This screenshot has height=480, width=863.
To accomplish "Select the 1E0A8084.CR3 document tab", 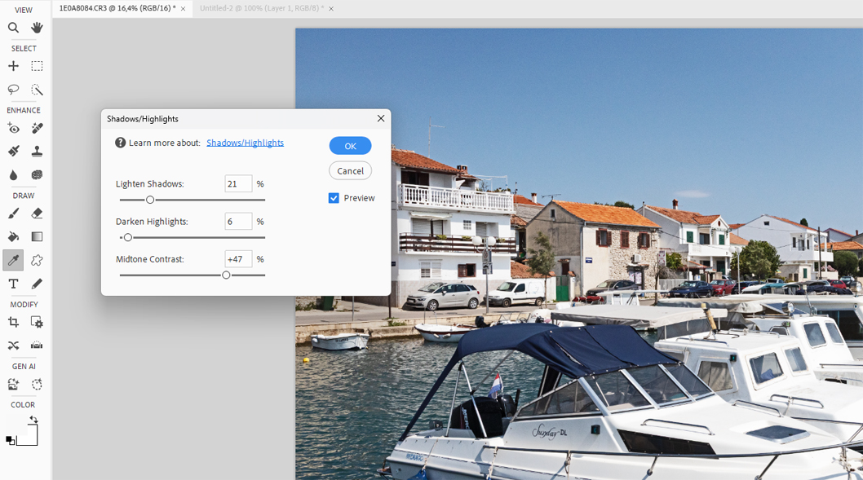I will point(117,8).
